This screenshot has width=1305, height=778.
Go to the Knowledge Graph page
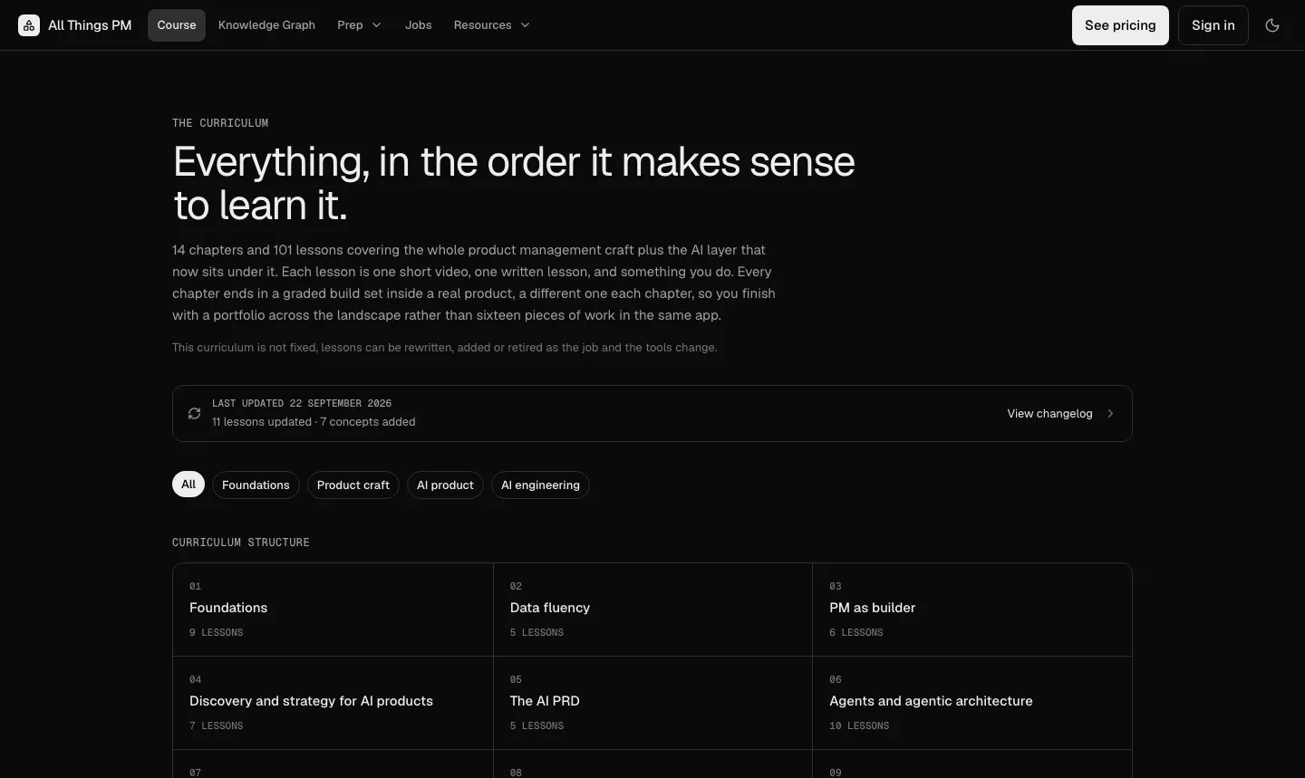tap(266, 25)
